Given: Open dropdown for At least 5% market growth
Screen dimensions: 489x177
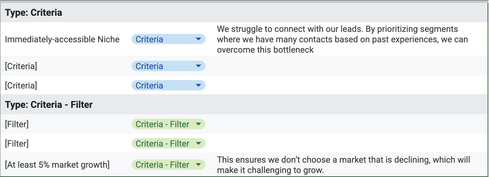Looking at the screenshot, I should click(x=198, y=165).
